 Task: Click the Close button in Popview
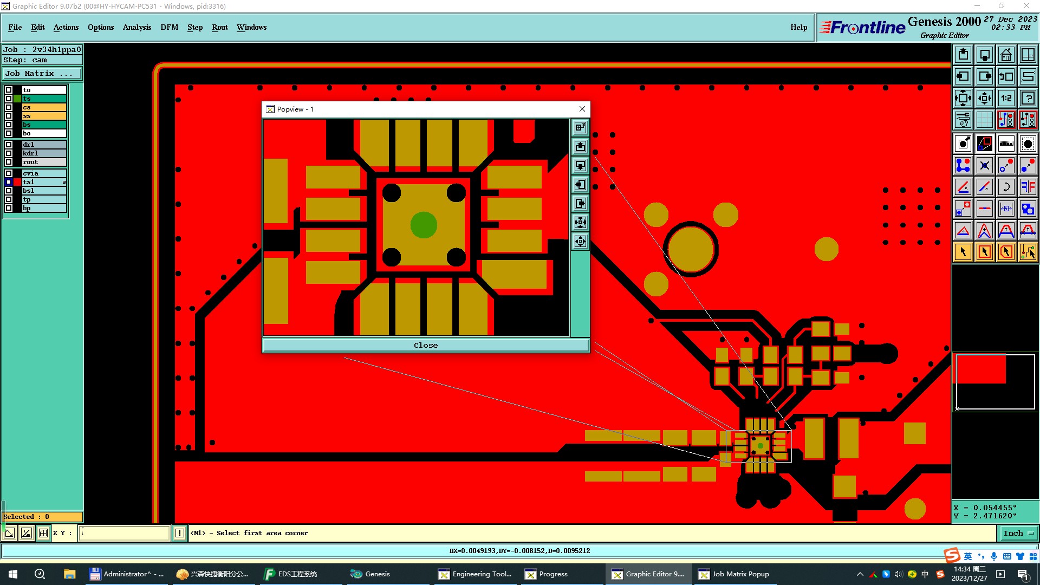tap(425, 345)
